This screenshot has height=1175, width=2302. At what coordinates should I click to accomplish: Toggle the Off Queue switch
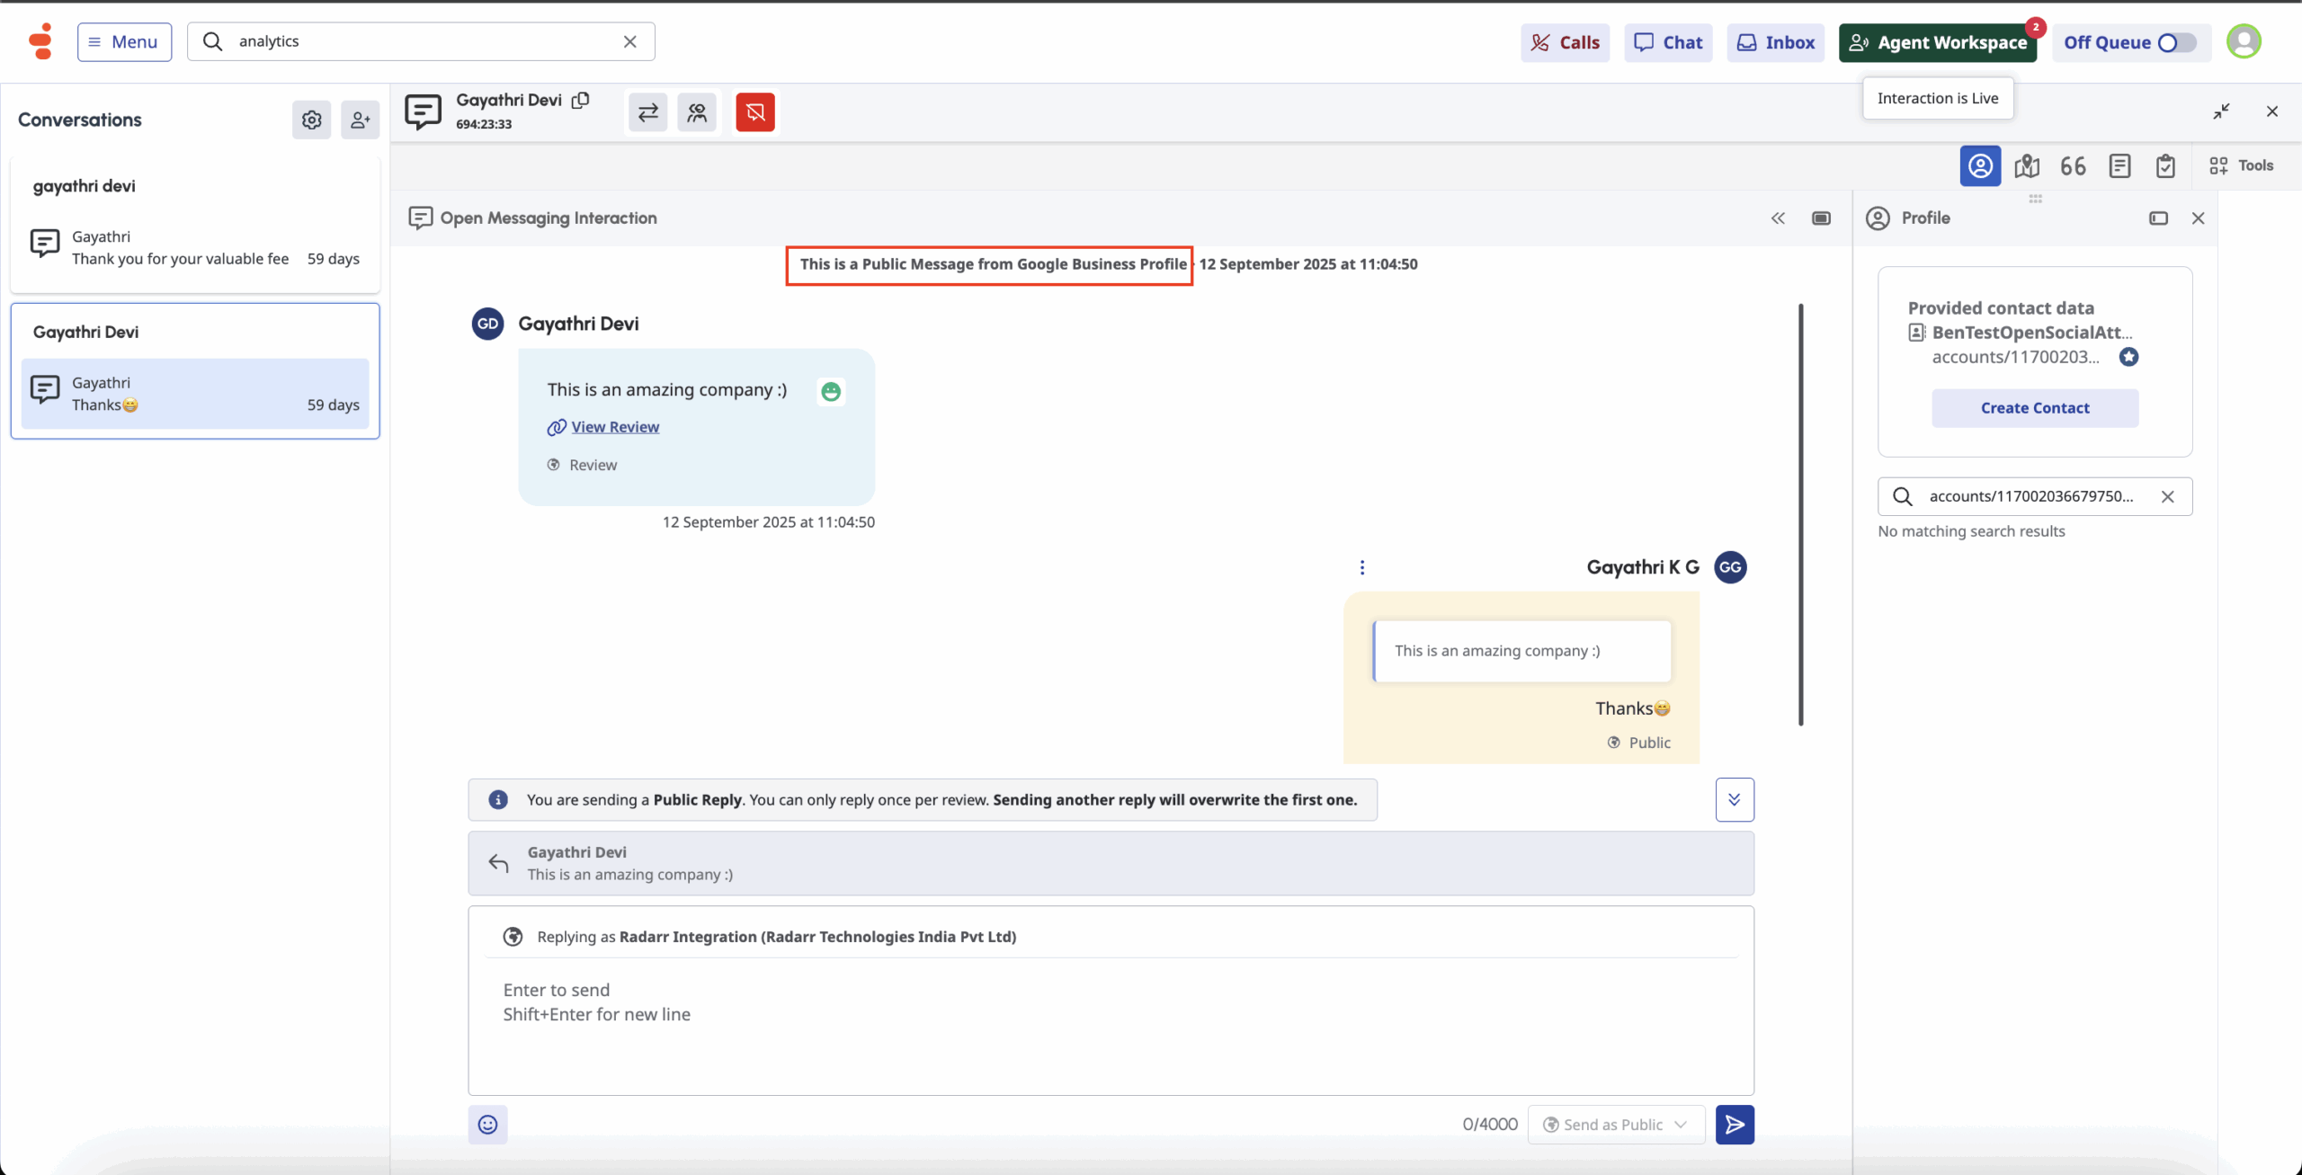pos(2176,43)
